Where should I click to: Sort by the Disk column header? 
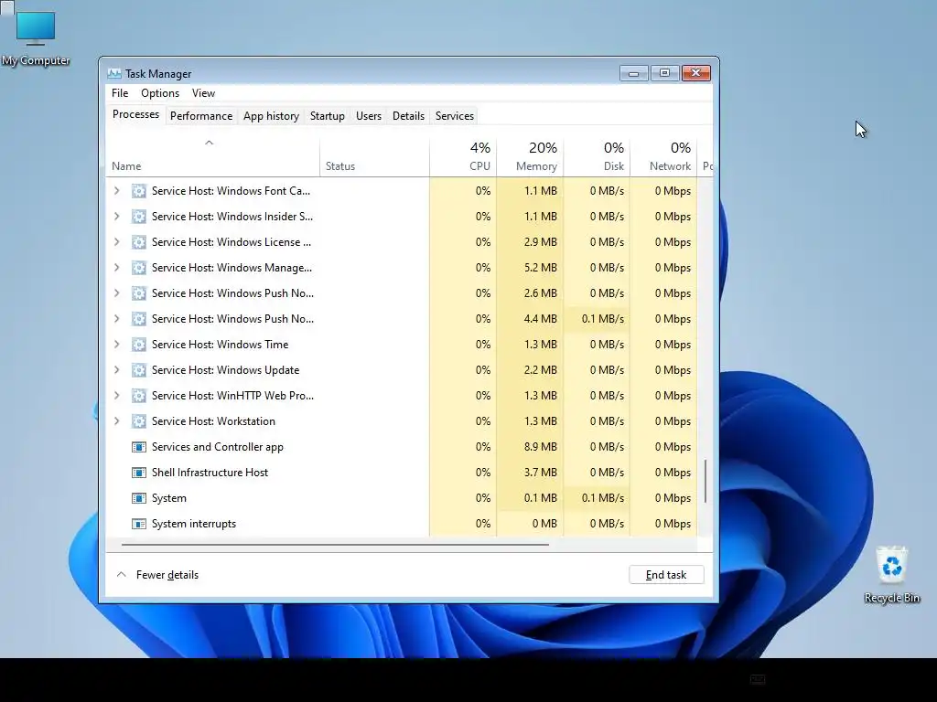click(x=597, y=157)
